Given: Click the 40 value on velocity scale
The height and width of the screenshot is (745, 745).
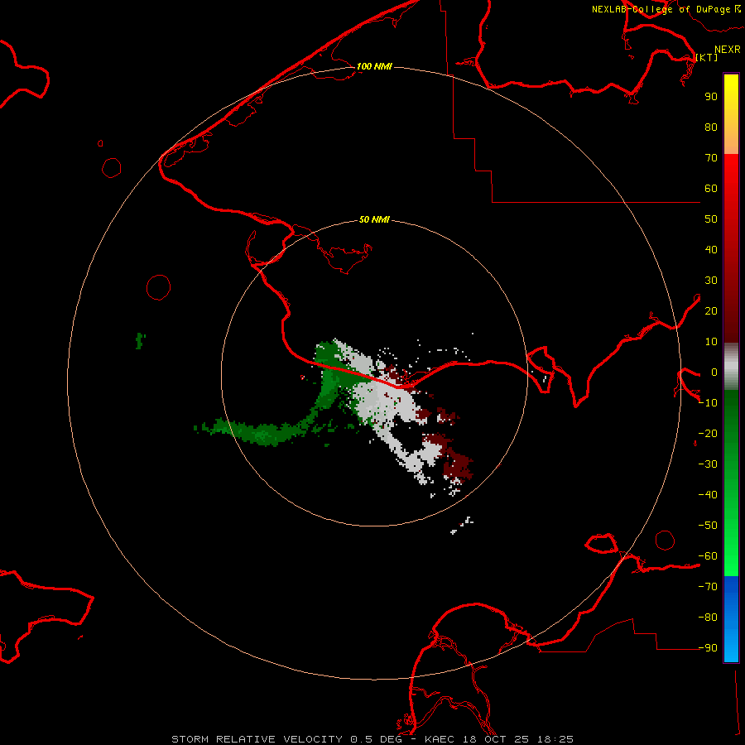Looking at the screenshot, I should coord(711,249).
